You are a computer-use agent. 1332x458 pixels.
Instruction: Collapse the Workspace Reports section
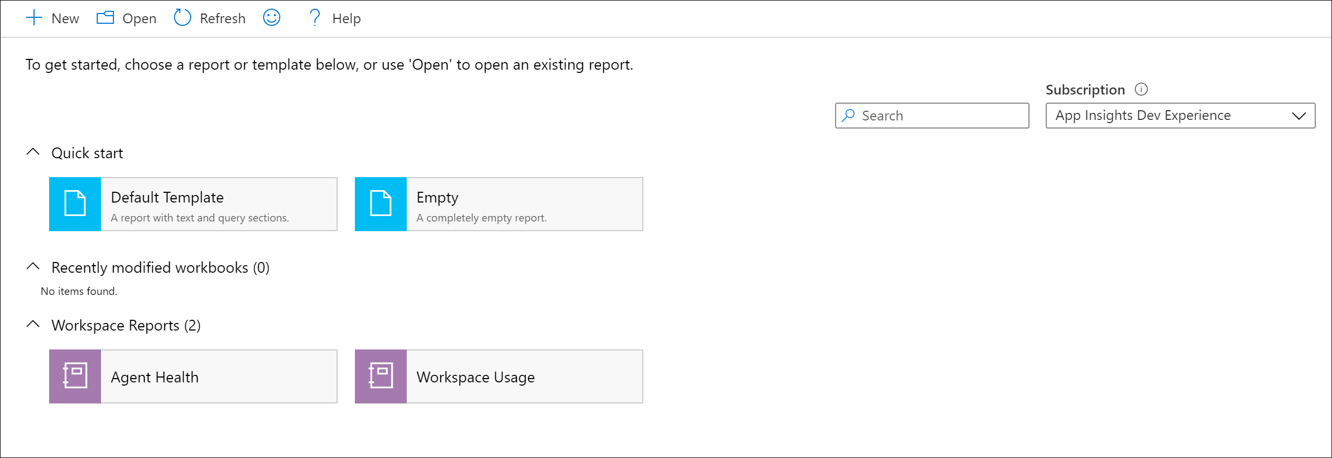(x=33, y=325)
